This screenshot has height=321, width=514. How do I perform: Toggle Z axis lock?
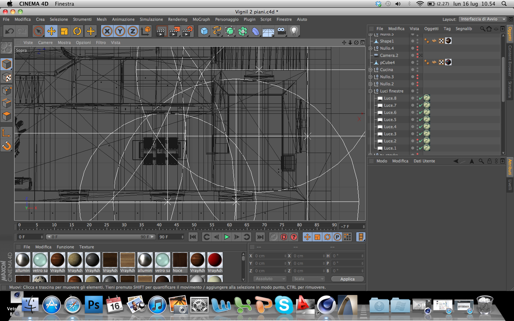point(133,31)
